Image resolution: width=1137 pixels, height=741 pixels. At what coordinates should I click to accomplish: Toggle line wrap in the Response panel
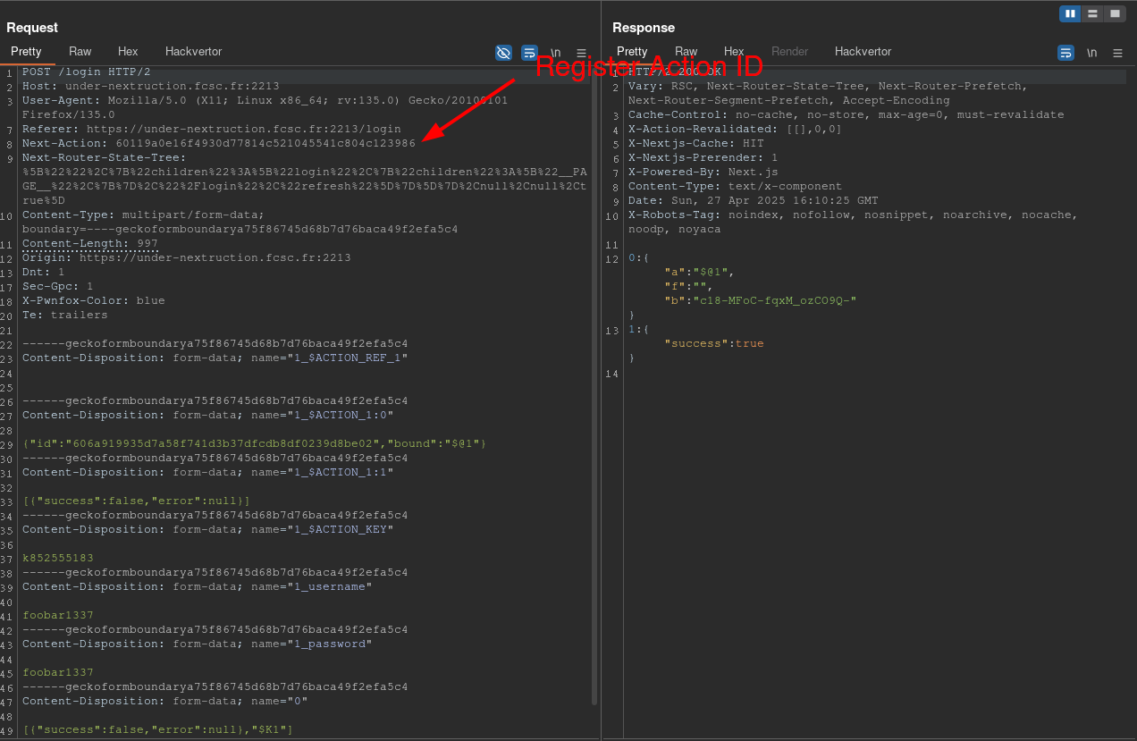pos(1065,53)
